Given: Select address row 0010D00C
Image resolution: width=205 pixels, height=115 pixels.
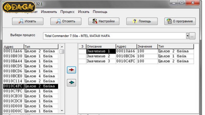Looking at the screenshot, I should click(31, 111).
